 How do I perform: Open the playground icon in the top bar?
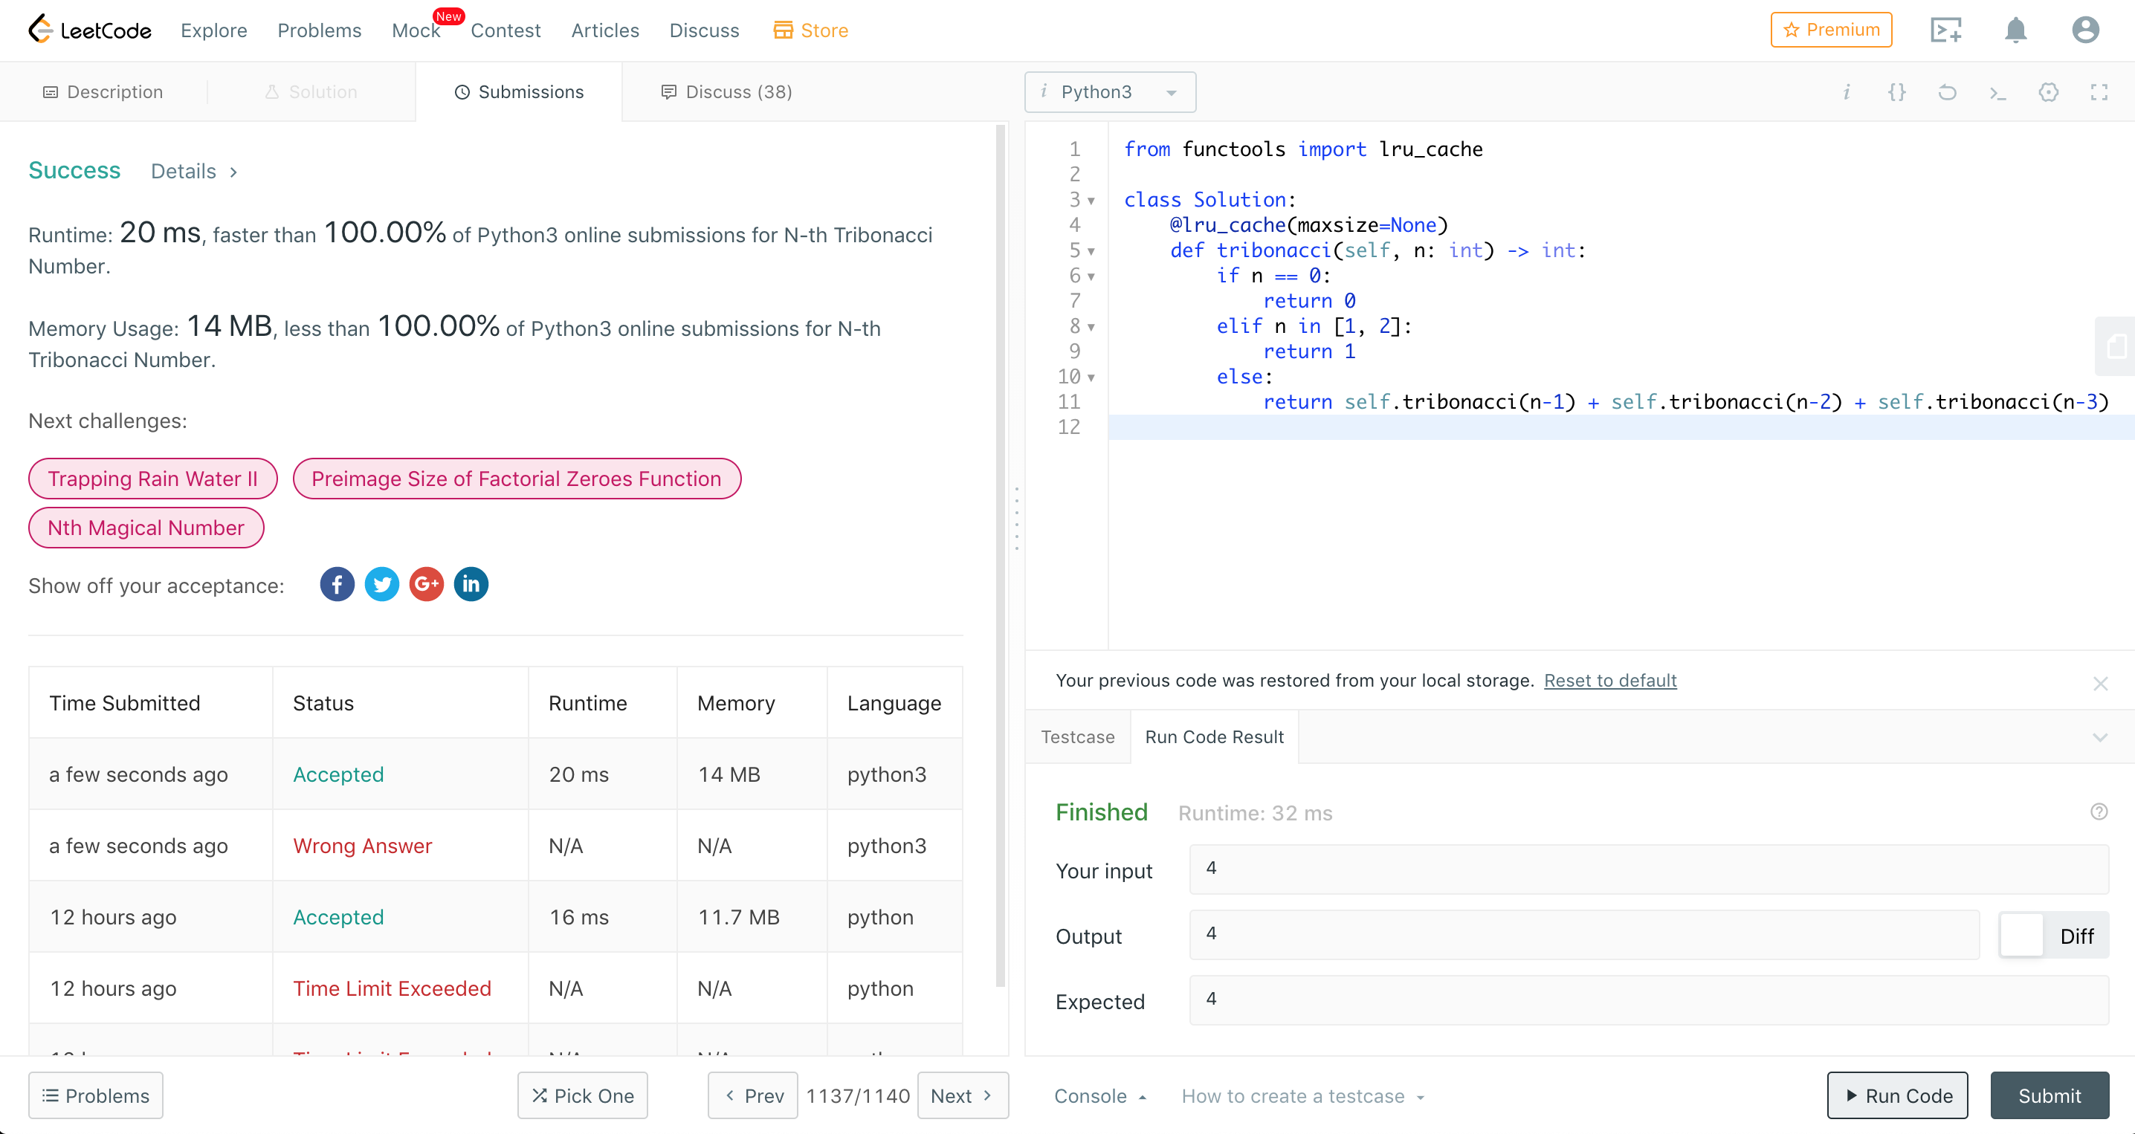coord(1945,30)
